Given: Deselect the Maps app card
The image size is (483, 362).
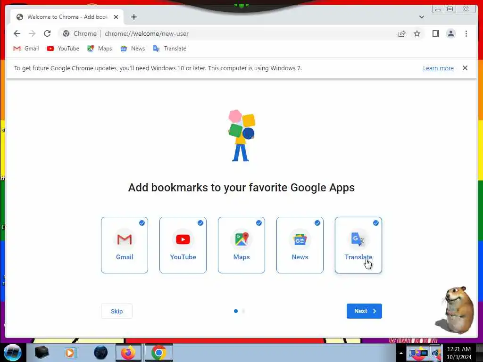Looking at the screenshot, I should 241,245.
